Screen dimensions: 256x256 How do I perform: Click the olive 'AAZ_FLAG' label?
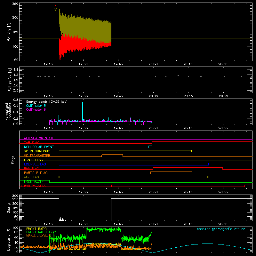point(31,177)
